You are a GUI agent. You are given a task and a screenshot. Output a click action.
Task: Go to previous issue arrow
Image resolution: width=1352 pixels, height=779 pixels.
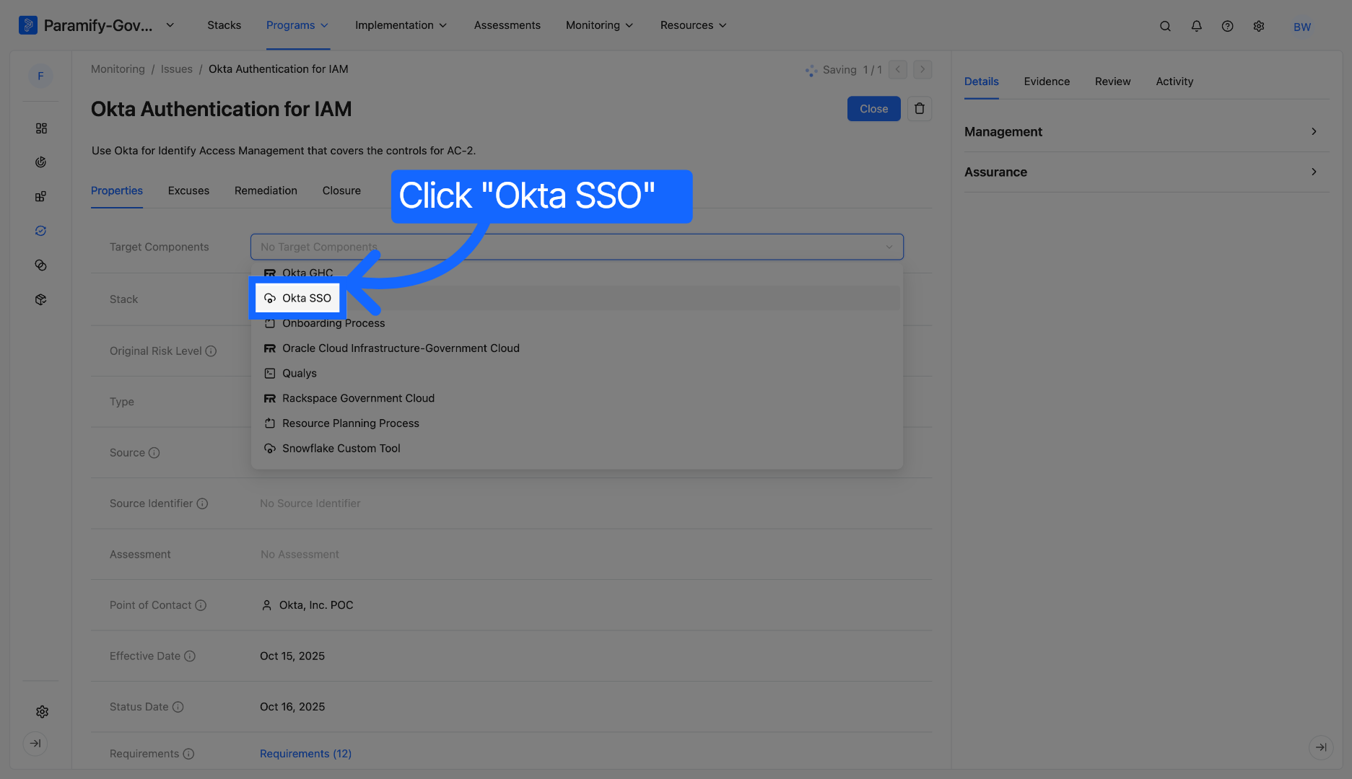click(x=898, y=70)
